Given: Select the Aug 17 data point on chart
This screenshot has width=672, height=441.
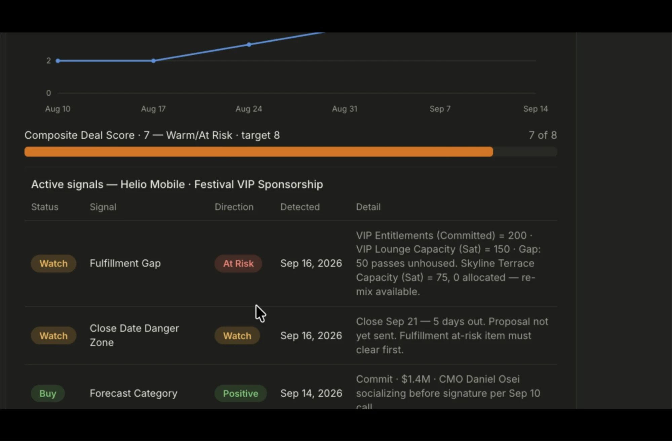Looking at the screenshot, I should (x=153, y=61).
